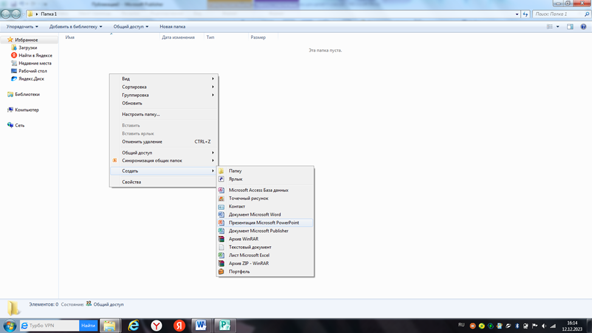The image size is (592, 333).
Task: Click the Поиск: Папка 1 search field
Action: 557,14
